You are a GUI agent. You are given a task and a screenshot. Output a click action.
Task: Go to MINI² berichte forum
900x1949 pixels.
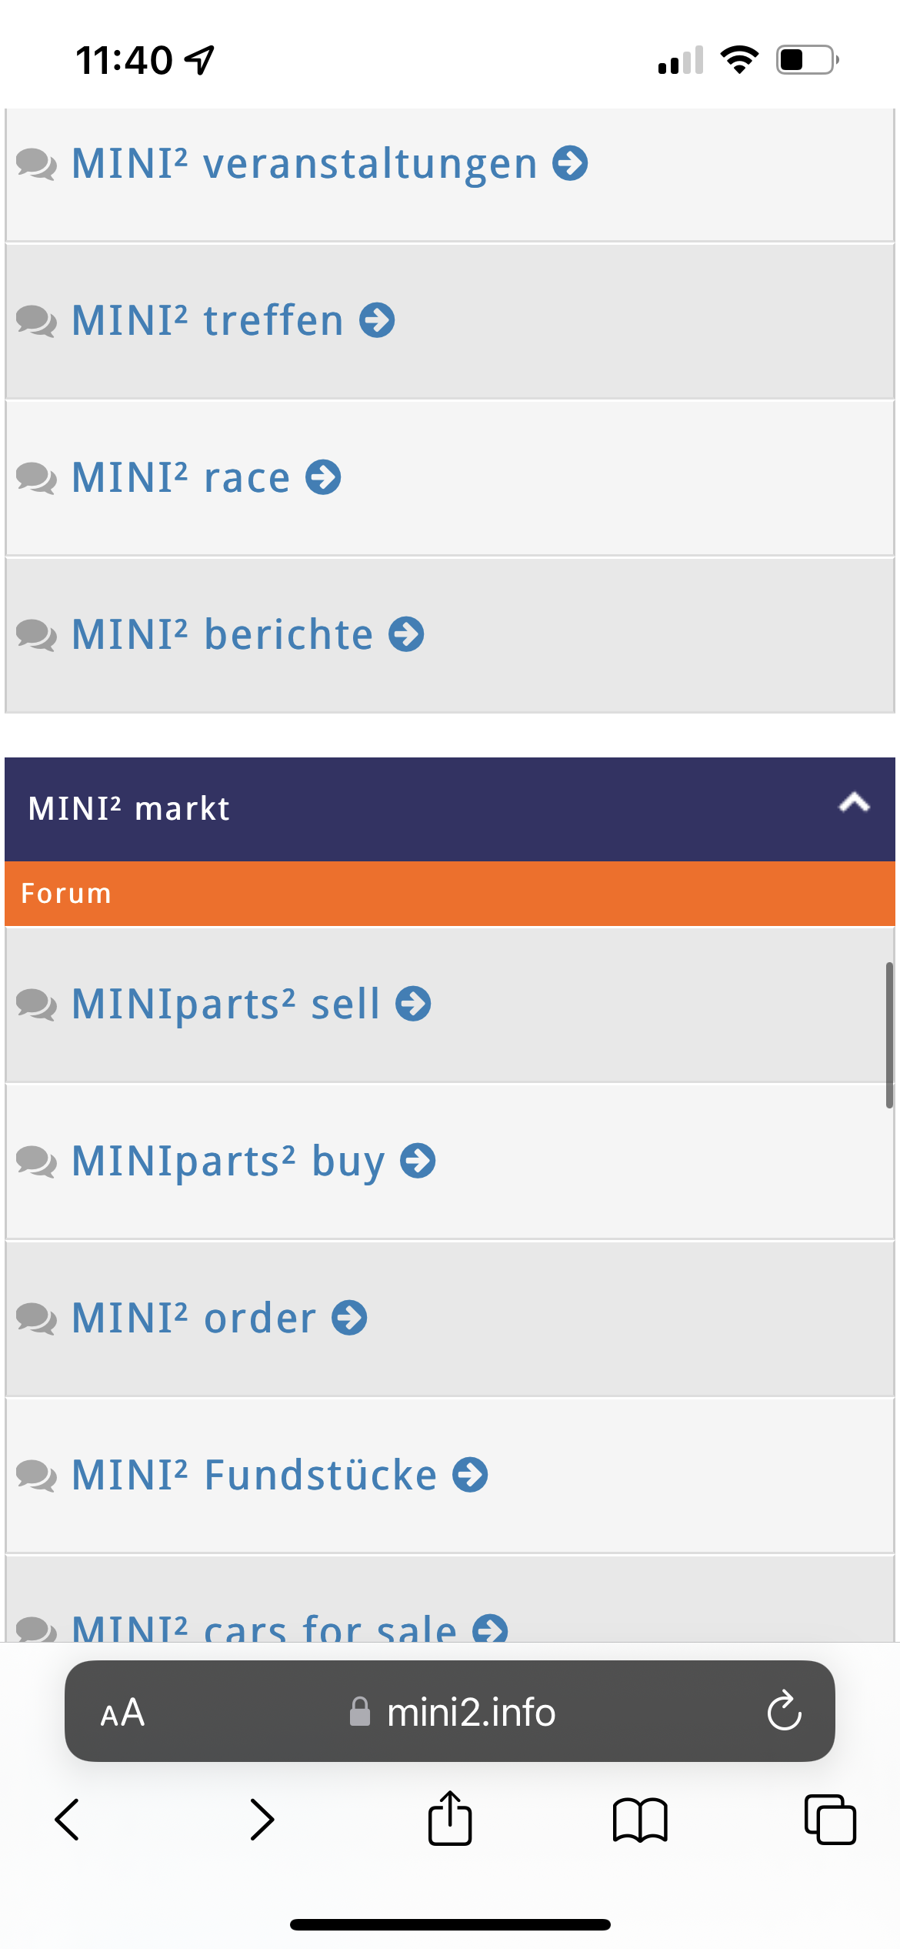click(x=222, y=634)
